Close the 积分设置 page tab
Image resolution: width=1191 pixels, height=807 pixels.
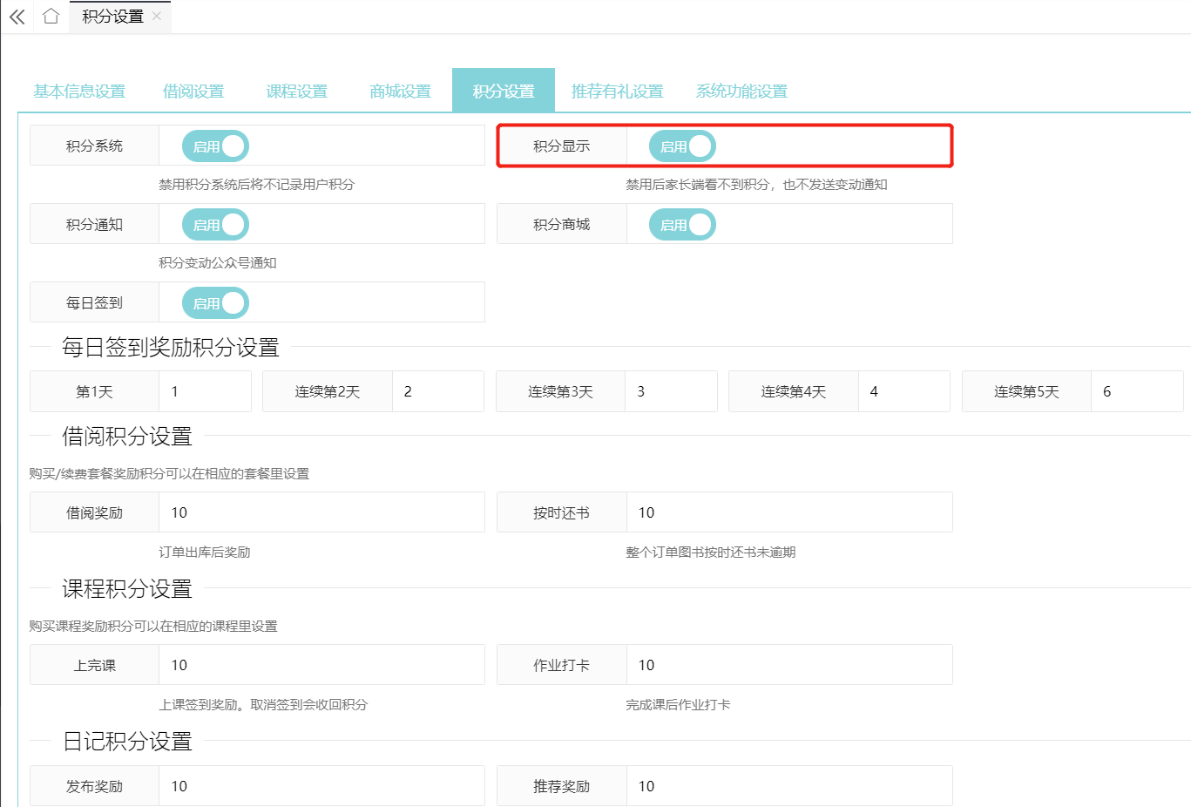point(157,16)
